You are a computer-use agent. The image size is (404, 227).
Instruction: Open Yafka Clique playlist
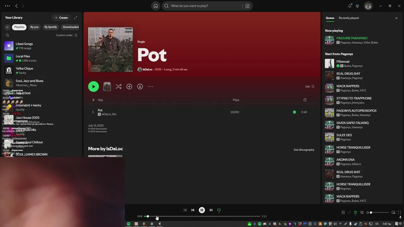click(x=42, y=71)
